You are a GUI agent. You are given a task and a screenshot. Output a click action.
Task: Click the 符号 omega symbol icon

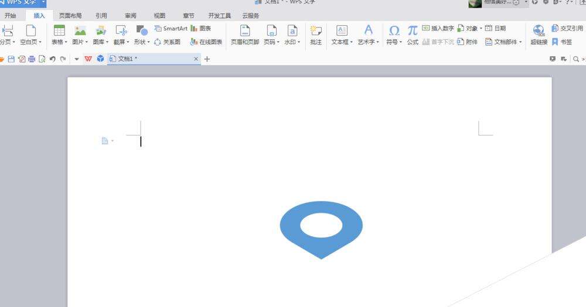pos(394,30)
